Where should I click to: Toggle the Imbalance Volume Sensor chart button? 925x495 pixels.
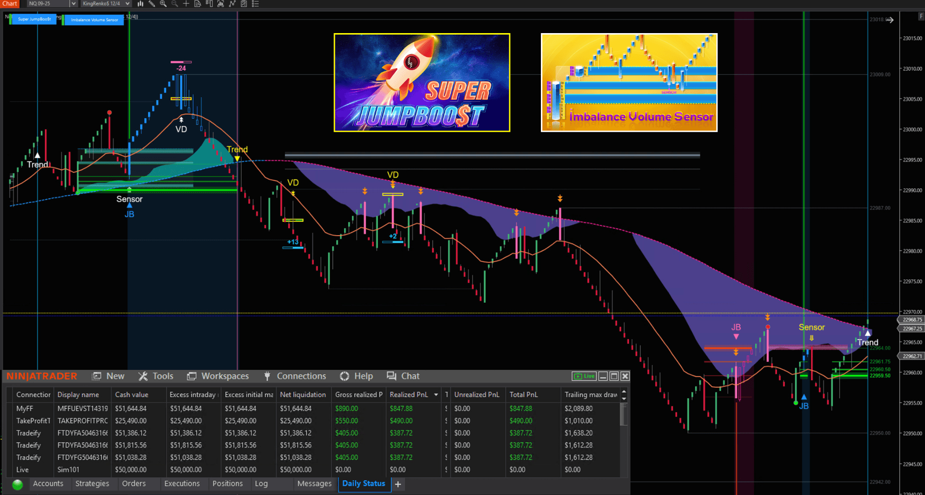click(94, 20)
